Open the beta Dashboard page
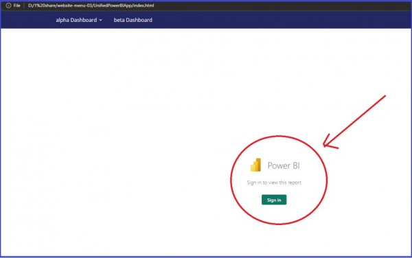 (x=133, y=20)
